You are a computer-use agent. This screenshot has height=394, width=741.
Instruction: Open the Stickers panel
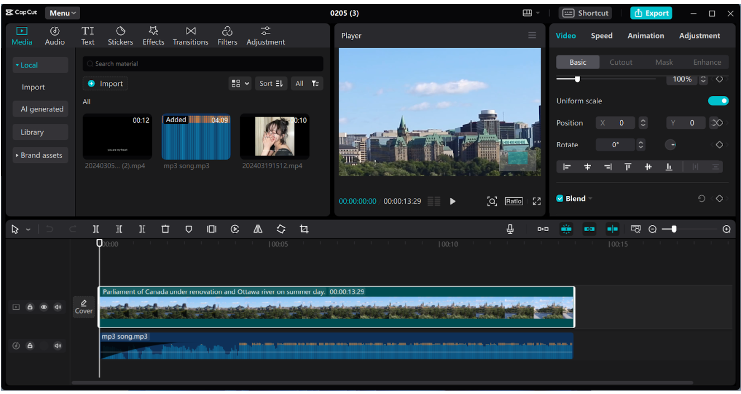(120, 36)
